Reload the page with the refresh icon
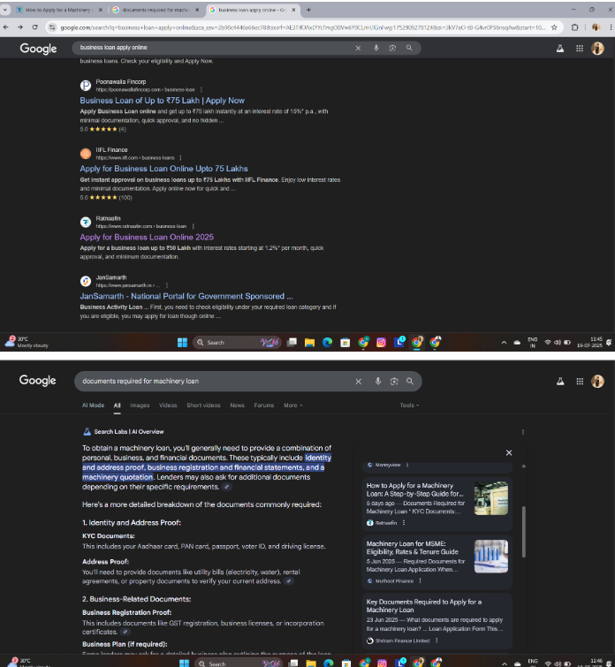This screenshot has width=615, height=667. (x=34, y=27)
